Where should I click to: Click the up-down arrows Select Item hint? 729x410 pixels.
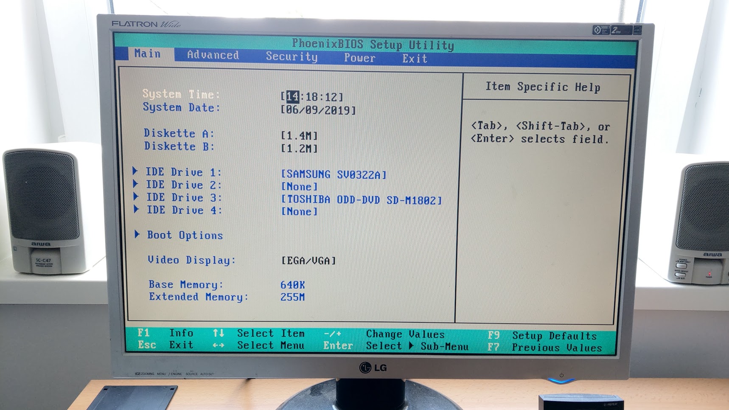click(258, 334)
